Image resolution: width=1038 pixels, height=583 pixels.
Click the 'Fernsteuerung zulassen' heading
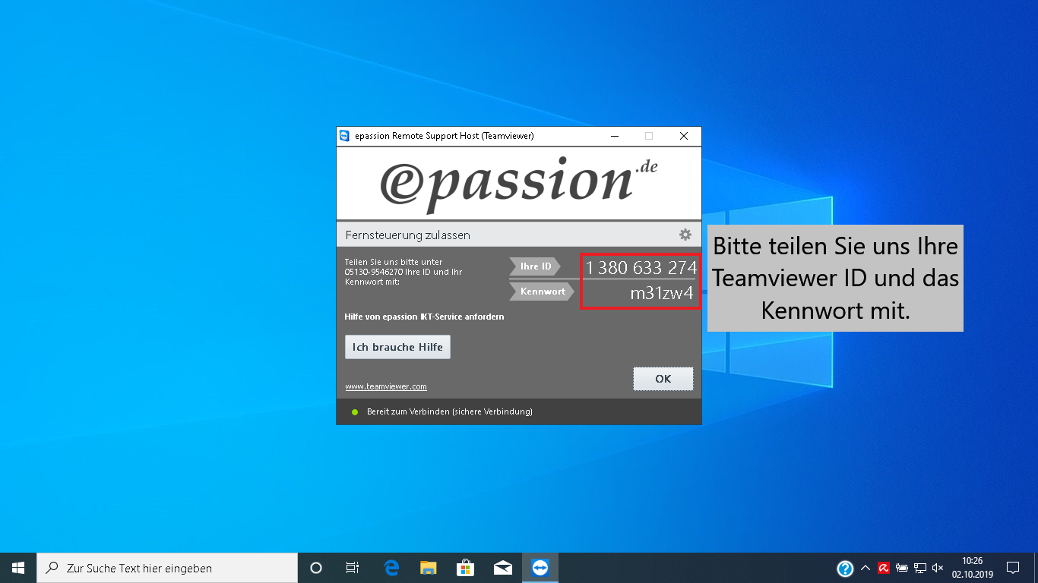point(407,235)
